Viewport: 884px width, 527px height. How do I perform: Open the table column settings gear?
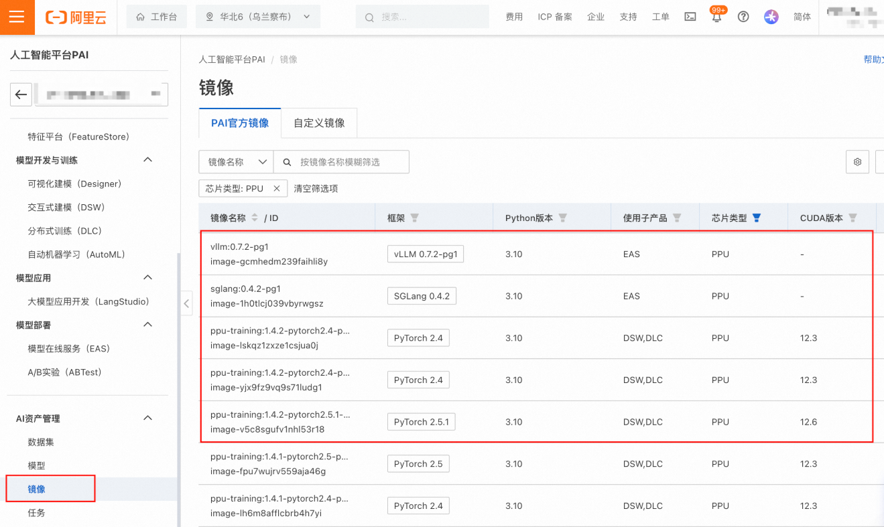click(857, 161)
